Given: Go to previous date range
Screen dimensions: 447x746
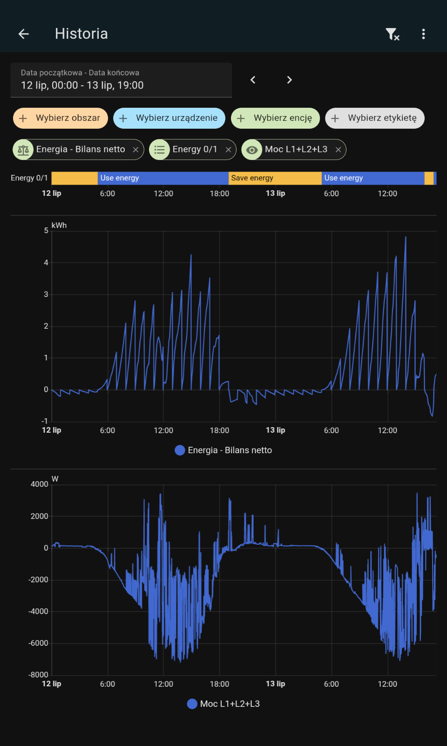Looking at the screenshot, I should 253,80.
